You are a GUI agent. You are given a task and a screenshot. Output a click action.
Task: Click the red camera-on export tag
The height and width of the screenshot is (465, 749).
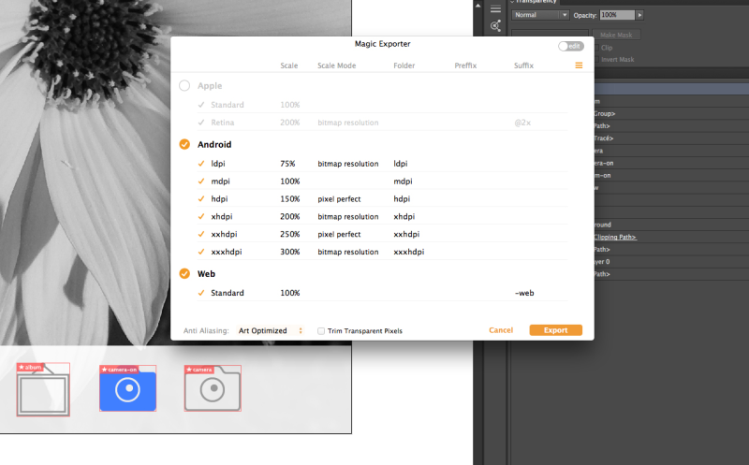pyautogui.click(x=119, y=370)
